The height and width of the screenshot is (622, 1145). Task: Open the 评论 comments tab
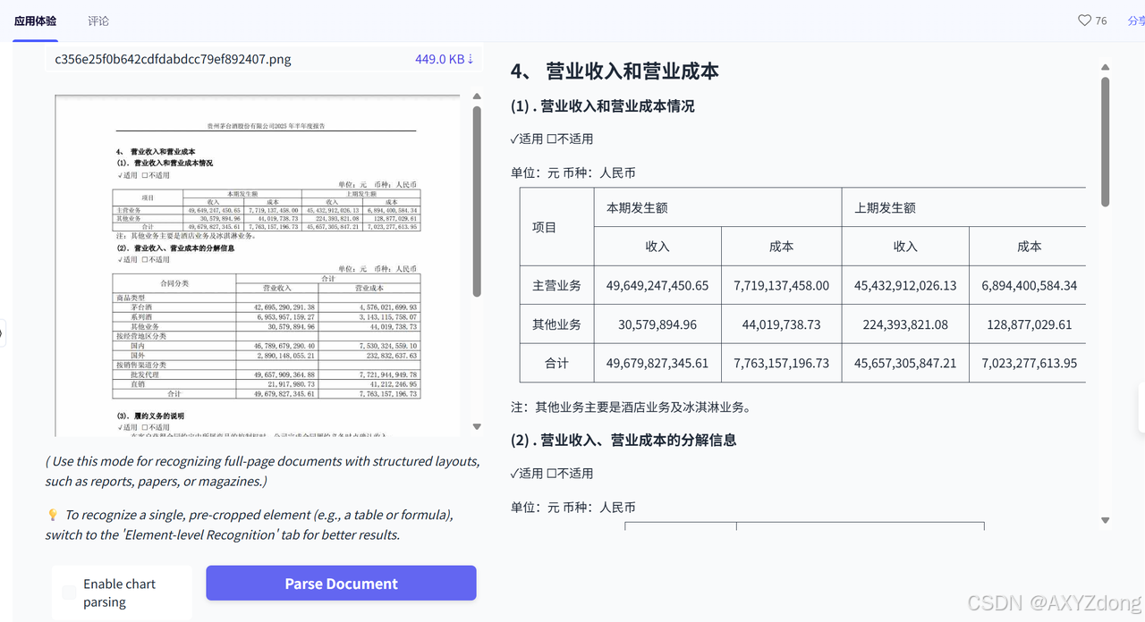click(98, 21)
